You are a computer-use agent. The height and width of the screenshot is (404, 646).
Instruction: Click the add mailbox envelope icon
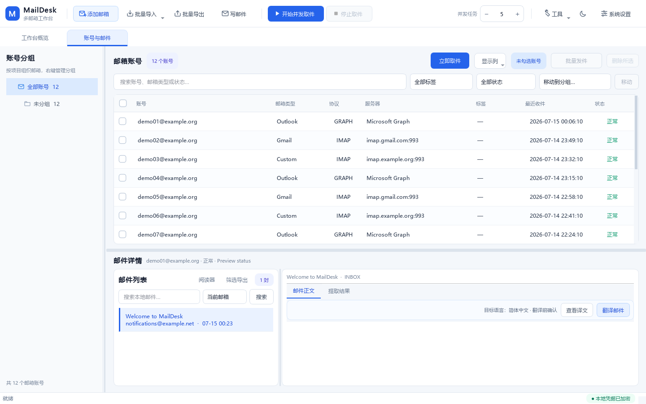pyautogui.click(x=83, y=14)
